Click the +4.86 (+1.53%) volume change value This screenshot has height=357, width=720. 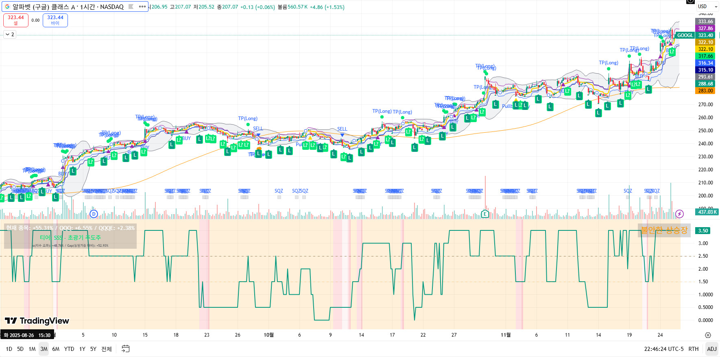[327, 7]
